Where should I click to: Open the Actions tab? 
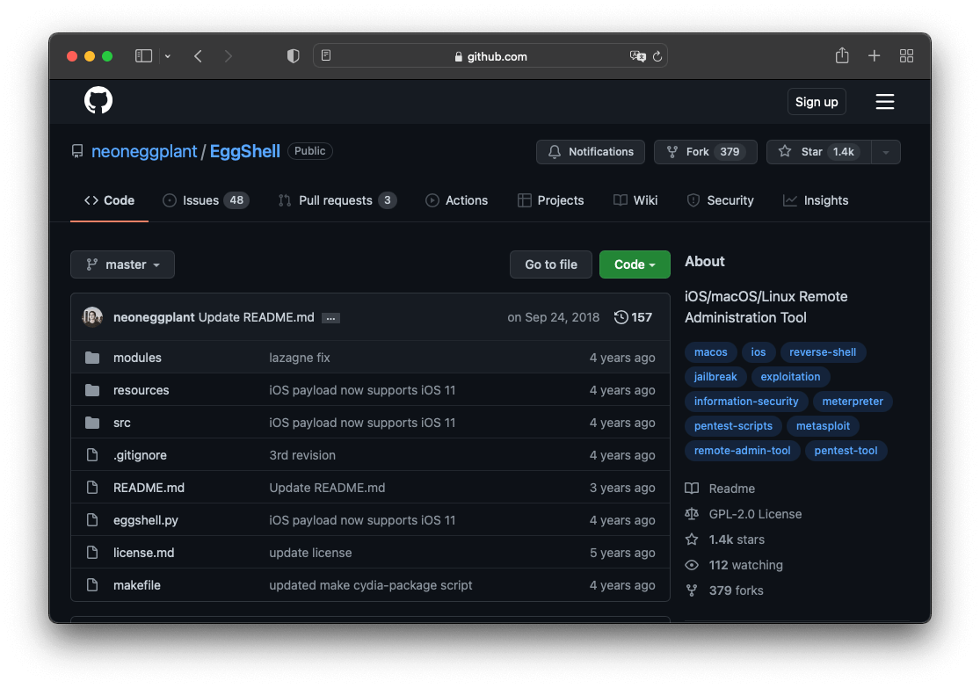click(x=456, y=200)
